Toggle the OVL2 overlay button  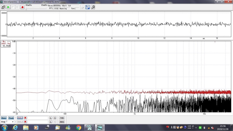click(x=20, y=122)
